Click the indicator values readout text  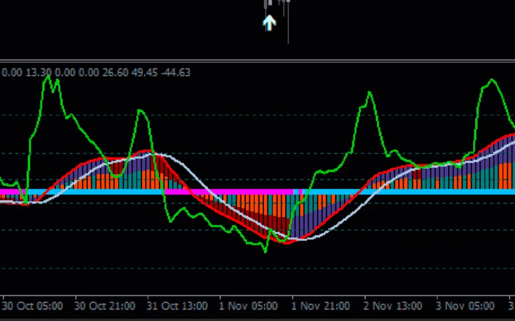pyautogui.click(x=96, y=73)
